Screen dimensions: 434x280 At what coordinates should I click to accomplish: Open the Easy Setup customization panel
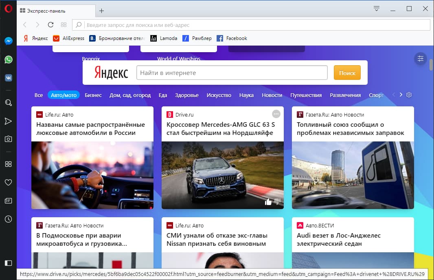point(421,58)
